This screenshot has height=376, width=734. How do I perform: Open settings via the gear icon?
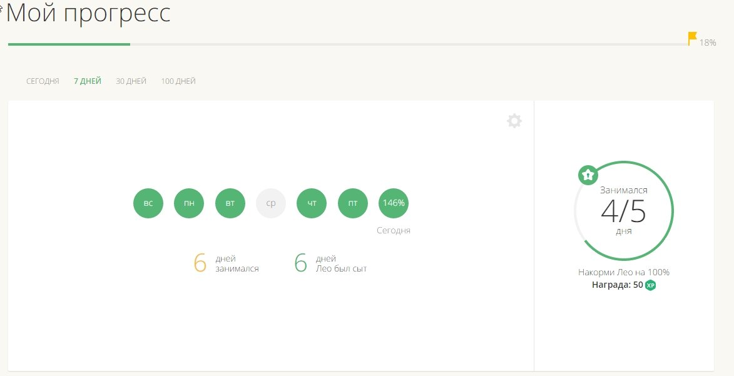pos(514,121)
